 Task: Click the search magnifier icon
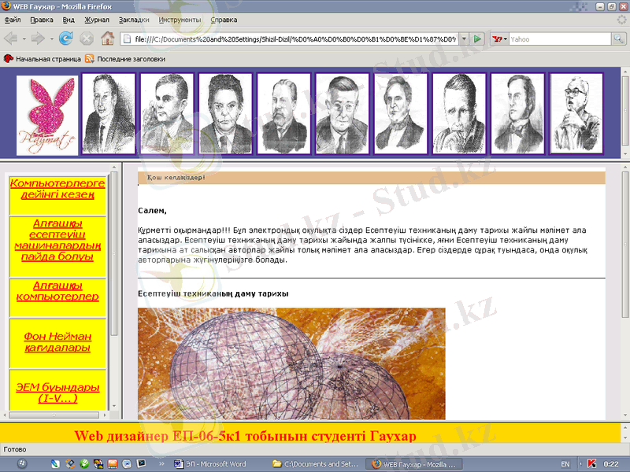[x=618, y=38]
